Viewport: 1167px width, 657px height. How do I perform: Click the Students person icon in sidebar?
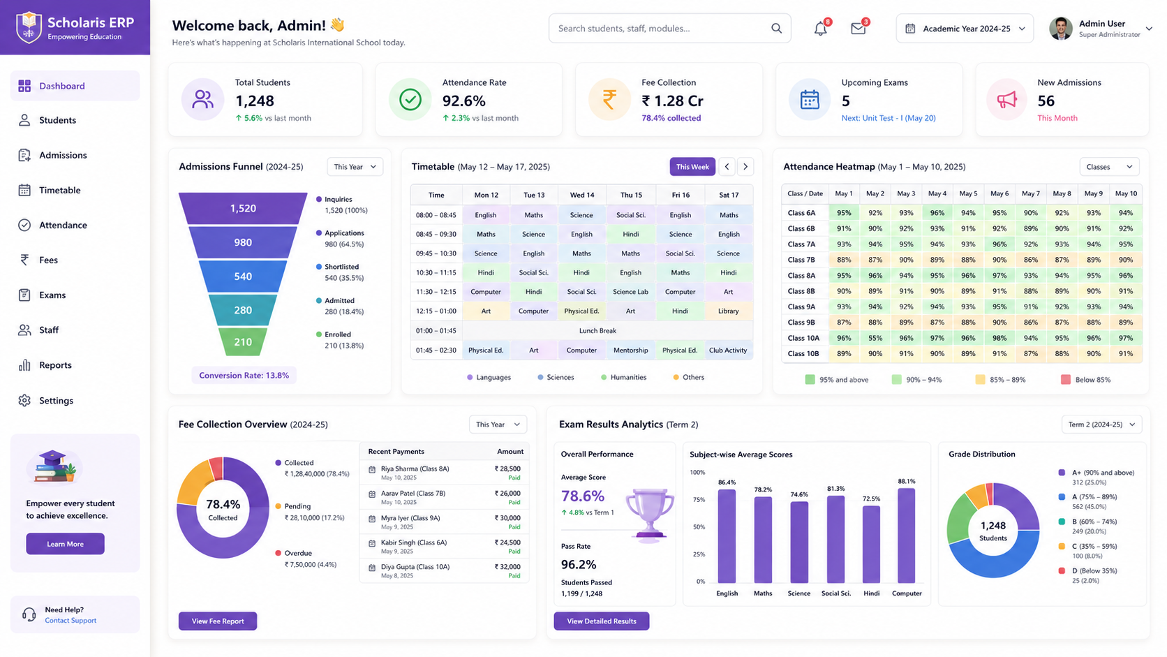click(24, 120)
